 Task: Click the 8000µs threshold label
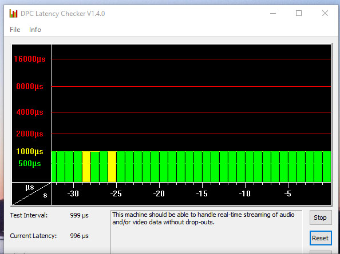tap(30, 86)
